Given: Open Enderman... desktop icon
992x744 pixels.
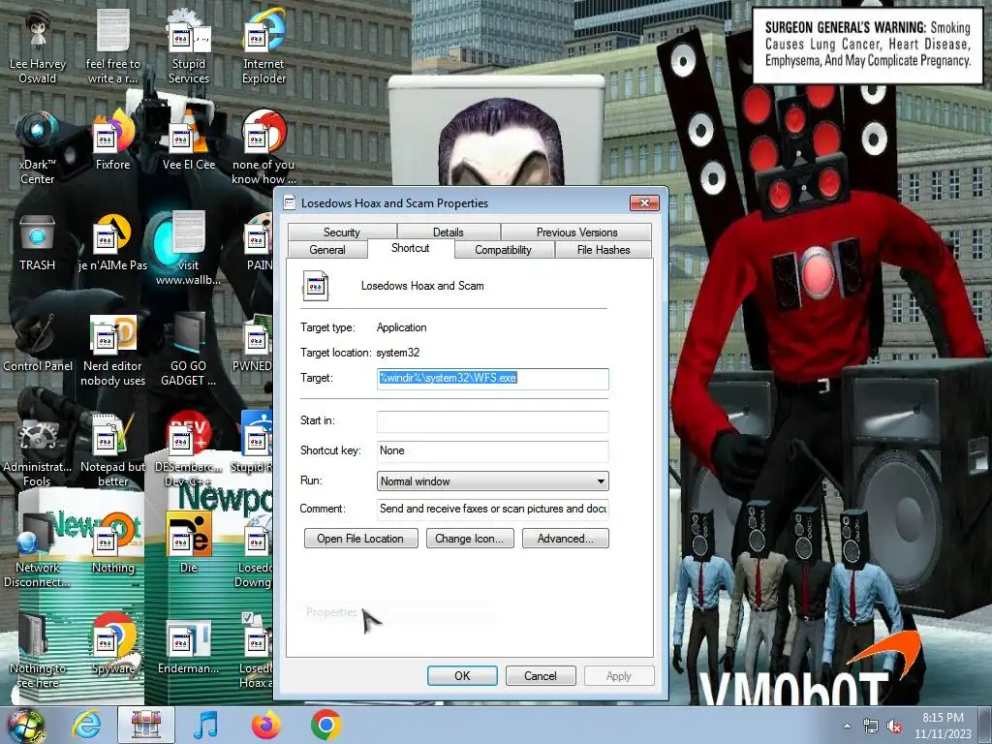Looking at the screenshot, I should click(189, 645).
